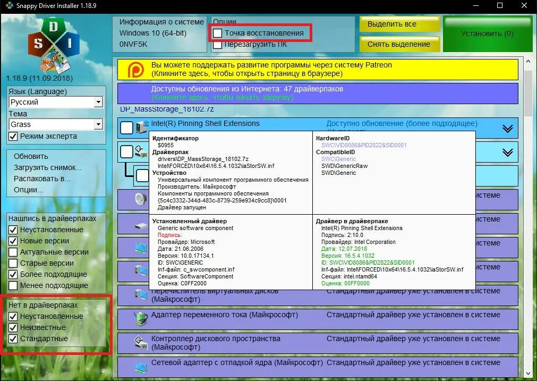
Task: Uncheck Стандартные filter checkbox
Action: pos(13,339)
